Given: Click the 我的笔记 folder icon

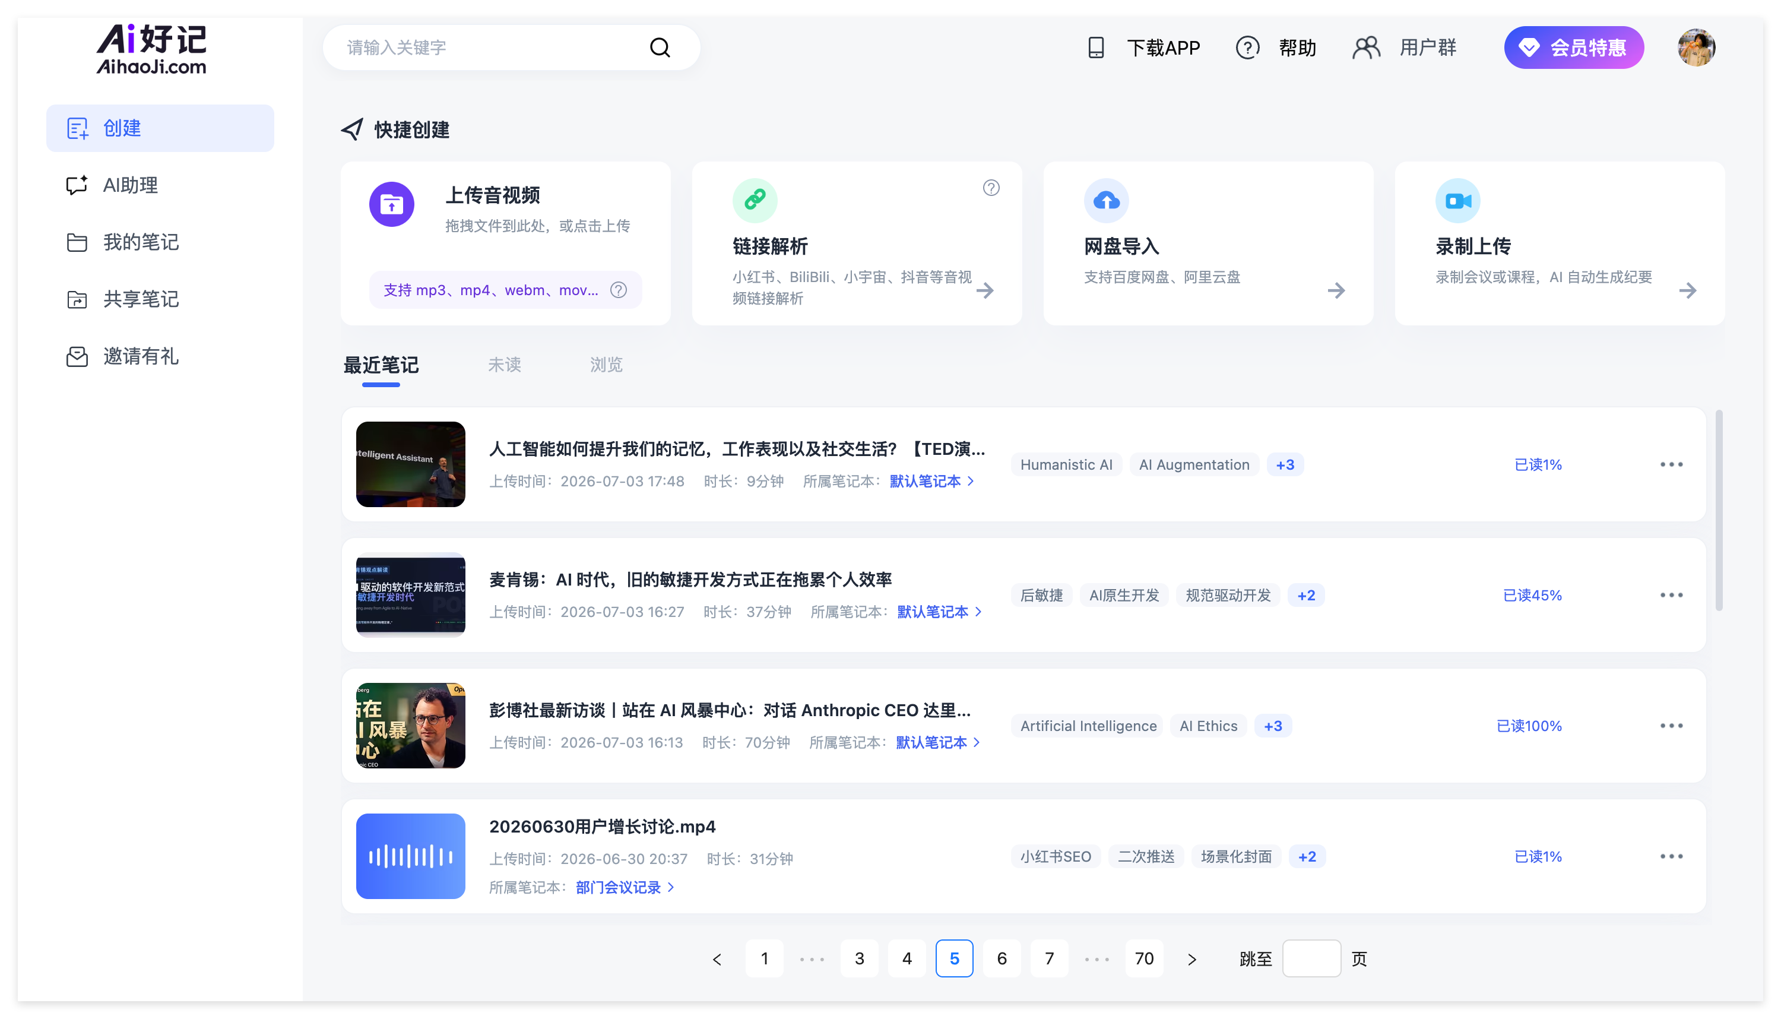Looking at the screenshot, I should (x=77, y=242).
